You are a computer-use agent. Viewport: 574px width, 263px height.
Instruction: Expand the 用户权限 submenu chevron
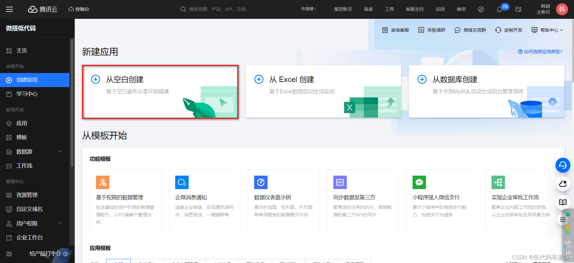[x=60, y=223]
